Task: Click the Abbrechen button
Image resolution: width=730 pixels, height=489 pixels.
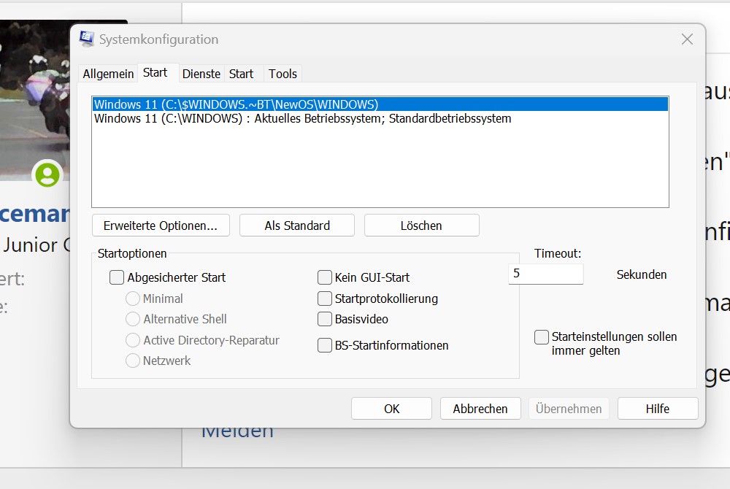Action: click(480, 409)
